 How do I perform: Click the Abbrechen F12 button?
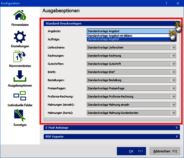pyautogui.click(x=165, y=151)
